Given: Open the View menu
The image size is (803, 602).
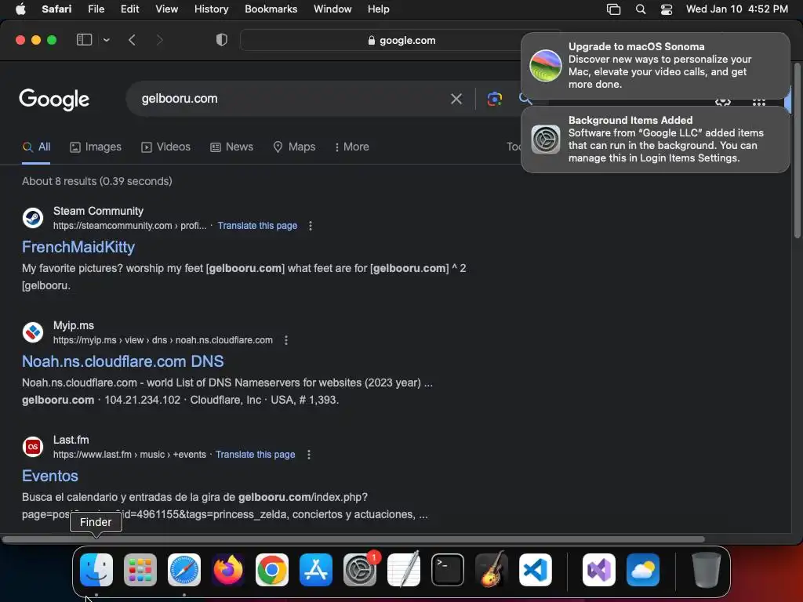Looking at the screenshot, I should coord(166,9).
